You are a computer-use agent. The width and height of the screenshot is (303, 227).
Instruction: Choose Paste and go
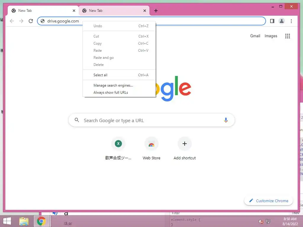(x=119, y=58)
